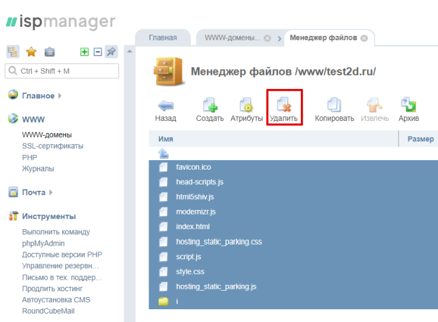Select the modernizr.js file row

click(x=293, y=212)
